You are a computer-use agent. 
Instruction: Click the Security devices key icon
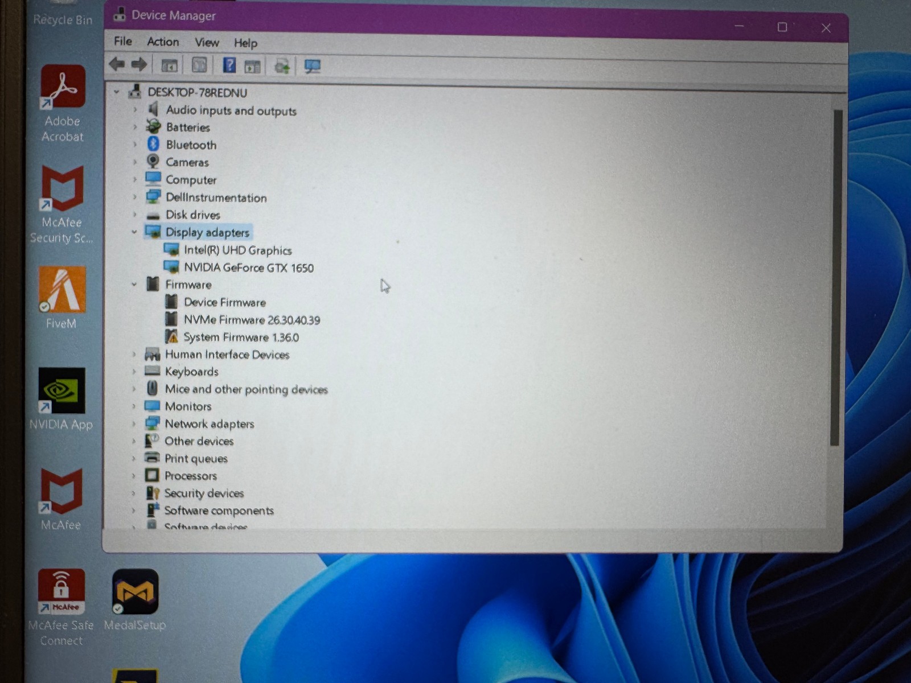click(152, 493)
